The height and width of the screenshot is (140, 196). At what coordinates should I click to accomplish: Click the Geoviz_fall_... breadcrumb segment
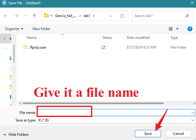(66, 16)
